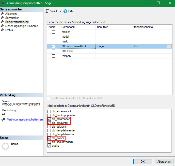Click wrench icon beside Status page
This screenshot has width=175, height=166.
click(x=3, y=30)
